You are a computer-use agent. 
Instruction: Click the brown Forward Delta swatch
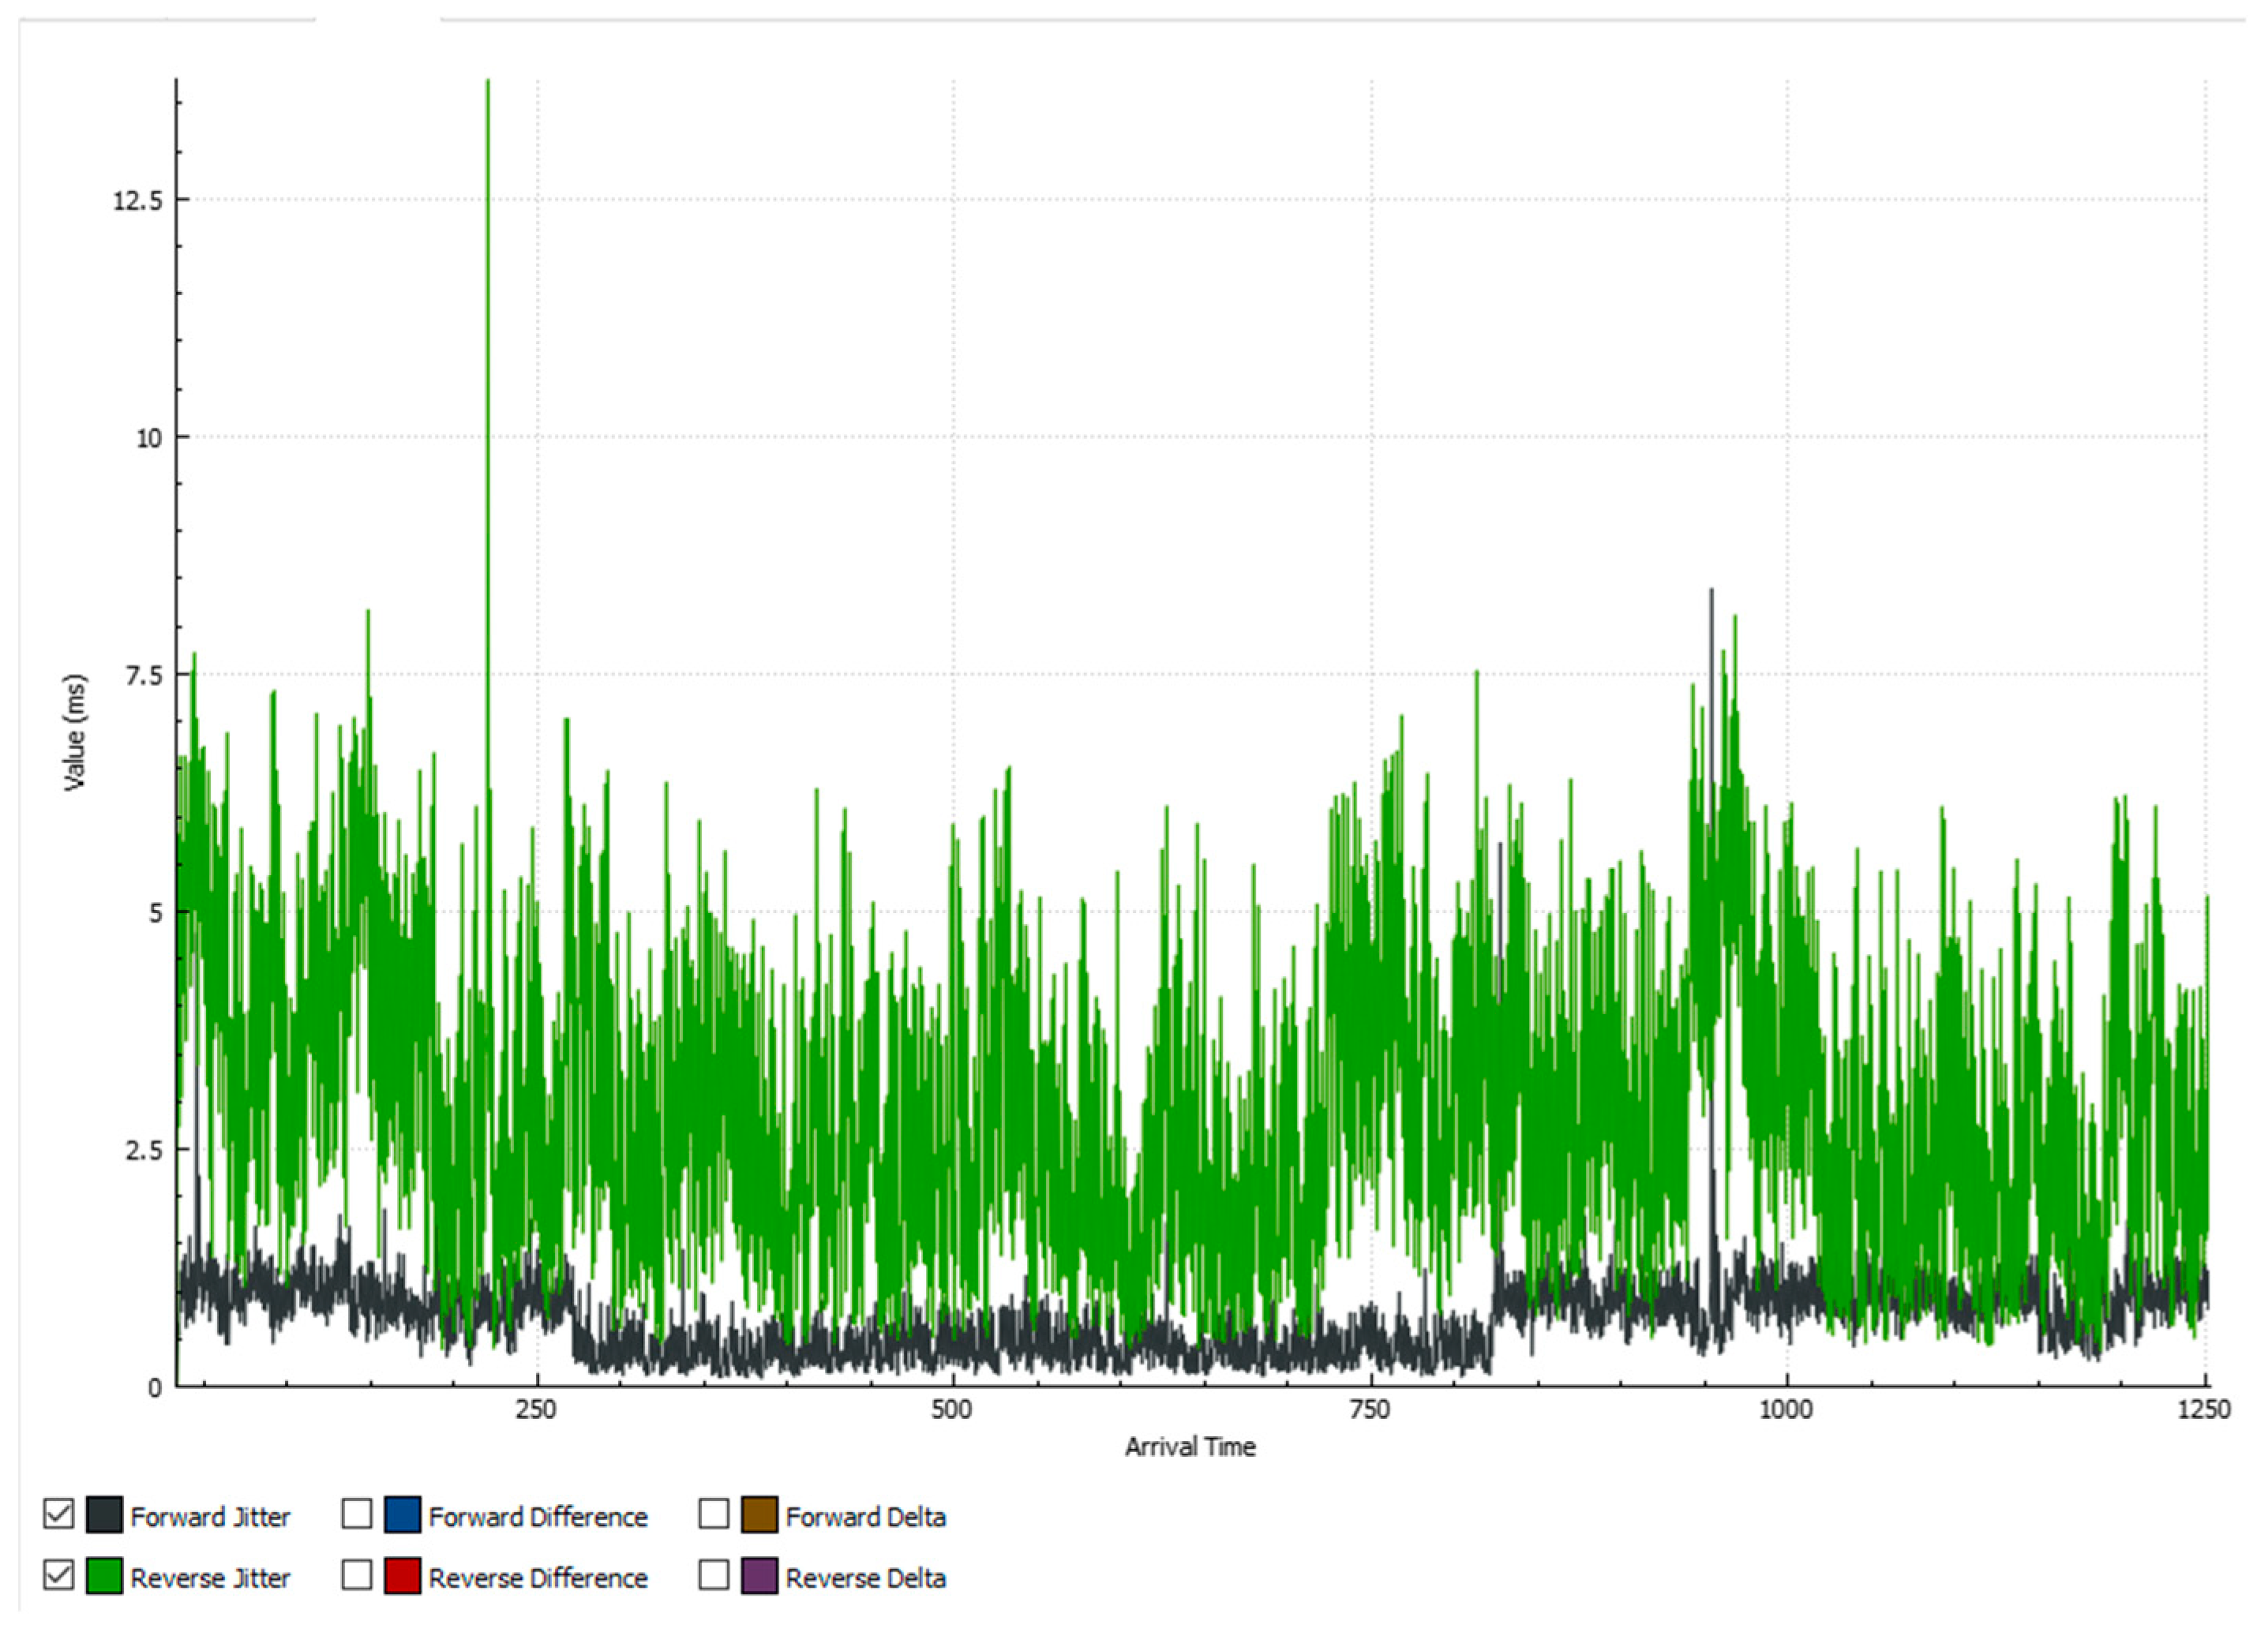click(759, 1515)
